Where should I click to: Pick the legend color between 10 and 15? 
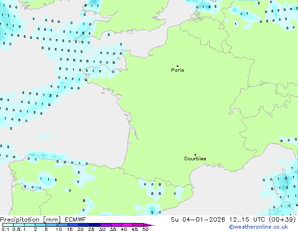[63, 225]
